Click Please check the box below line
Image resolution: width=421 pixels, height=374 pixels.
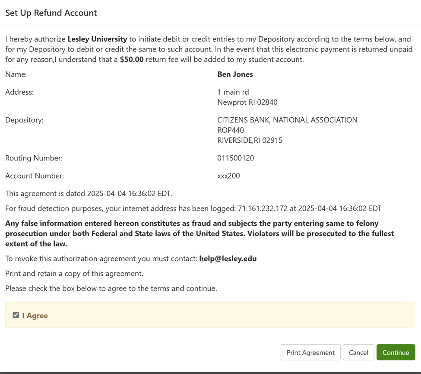click(x=111, y=288)
